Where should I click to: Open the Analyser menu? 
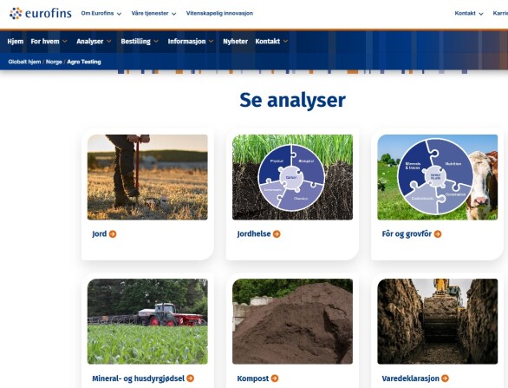point(90,41)
